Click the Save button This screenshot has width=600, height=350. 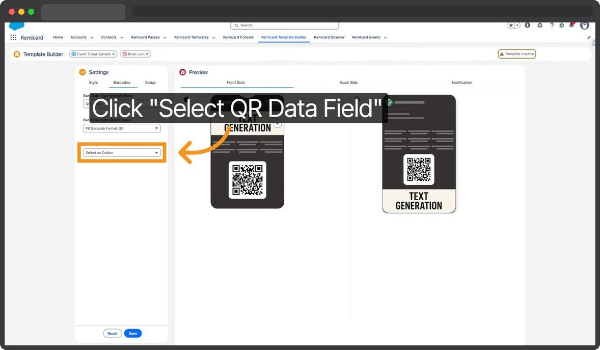[133, 334]
